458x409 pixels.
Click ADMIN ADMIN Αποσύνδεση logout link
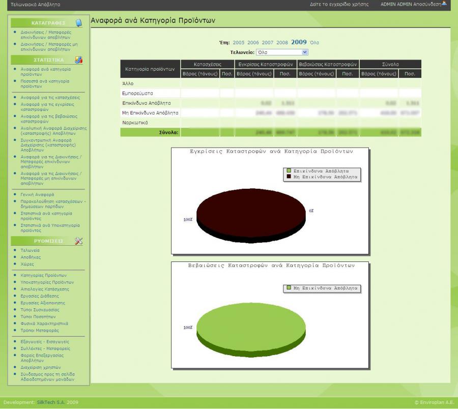(411, 4)
